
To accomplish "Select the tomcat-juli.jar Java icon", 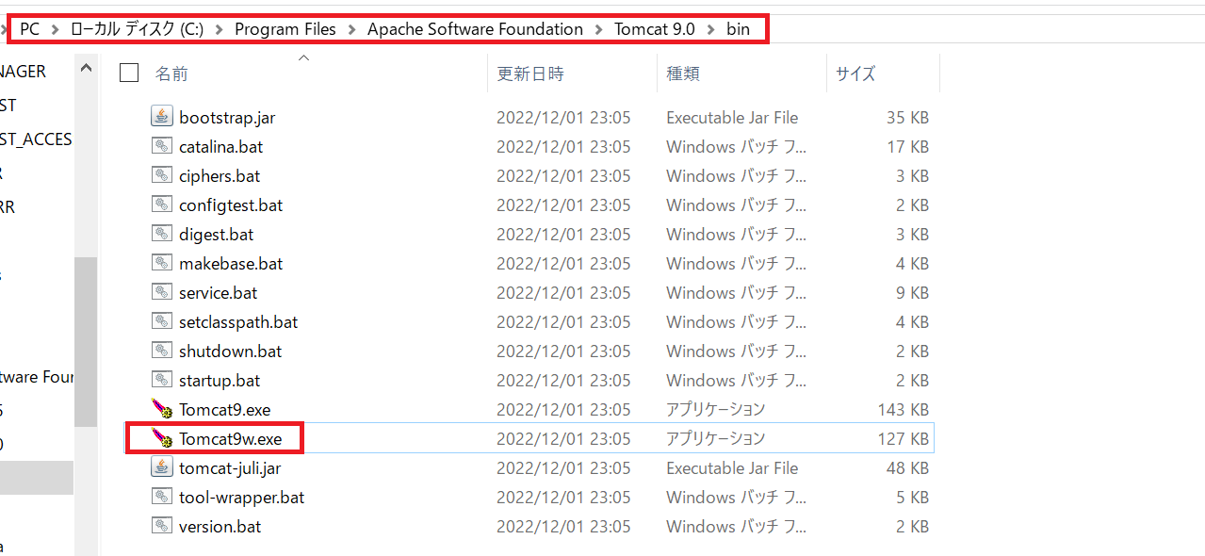I will tap(163, 467).
